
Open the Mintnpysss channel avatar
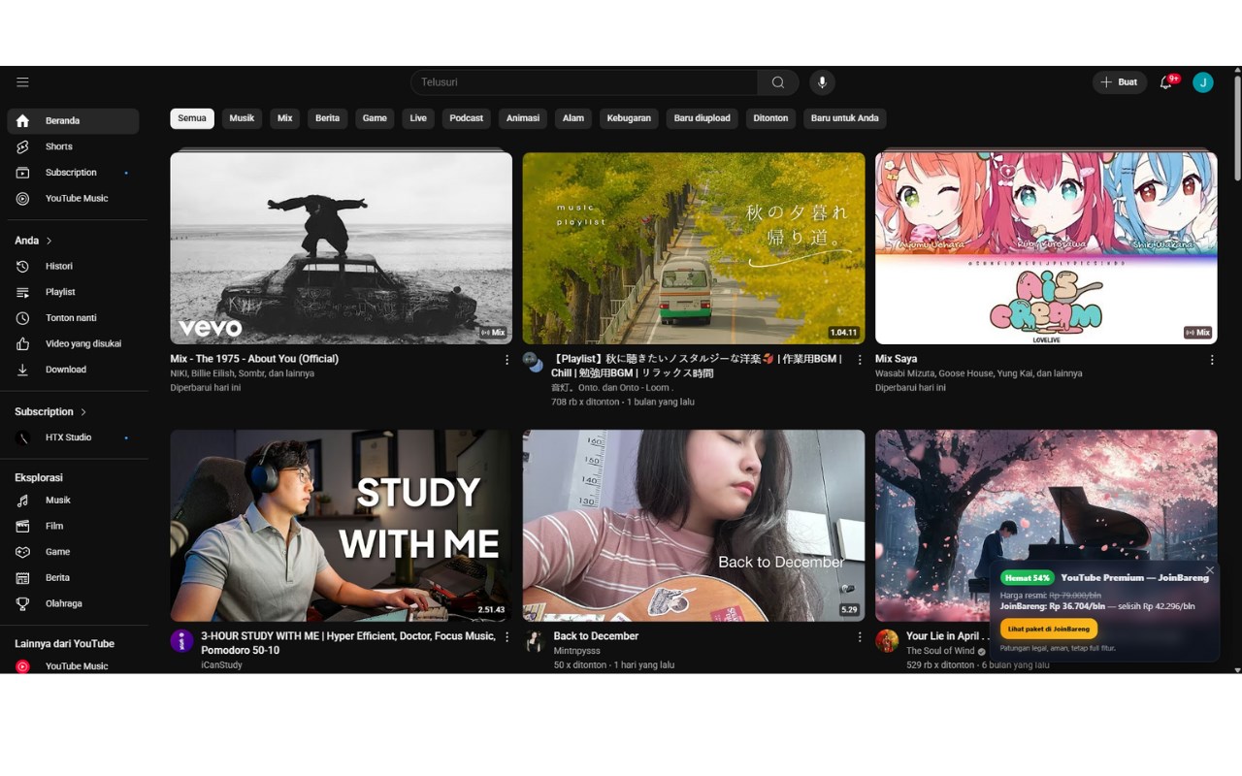[x=534, y=640]
